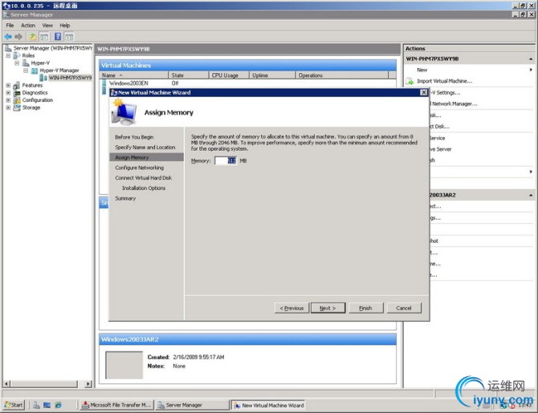Toggle the Show/Hide Action Pane toolbar icon
The image size is (538, 413).
point(69,37)
